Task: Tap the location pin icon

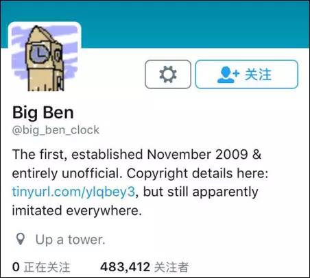Action: [21, 239]
